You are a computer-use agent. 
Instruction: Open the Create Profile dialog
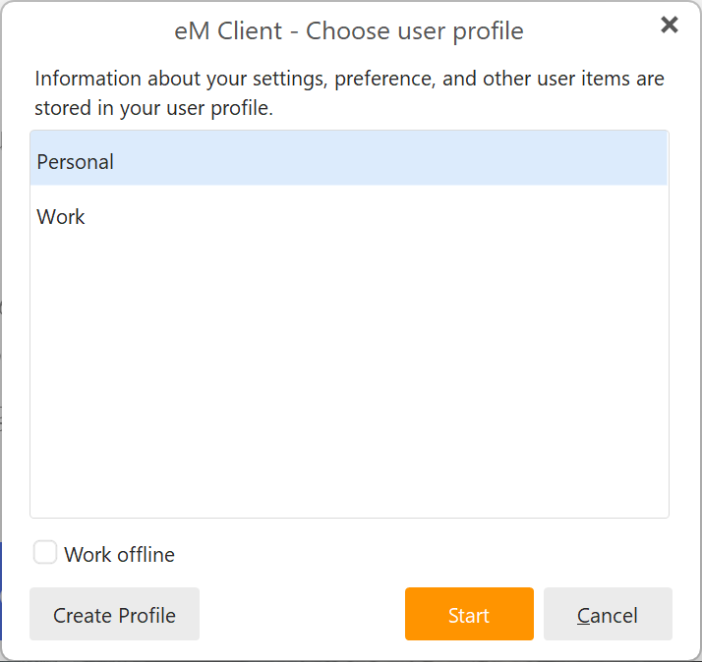[115, 614]
